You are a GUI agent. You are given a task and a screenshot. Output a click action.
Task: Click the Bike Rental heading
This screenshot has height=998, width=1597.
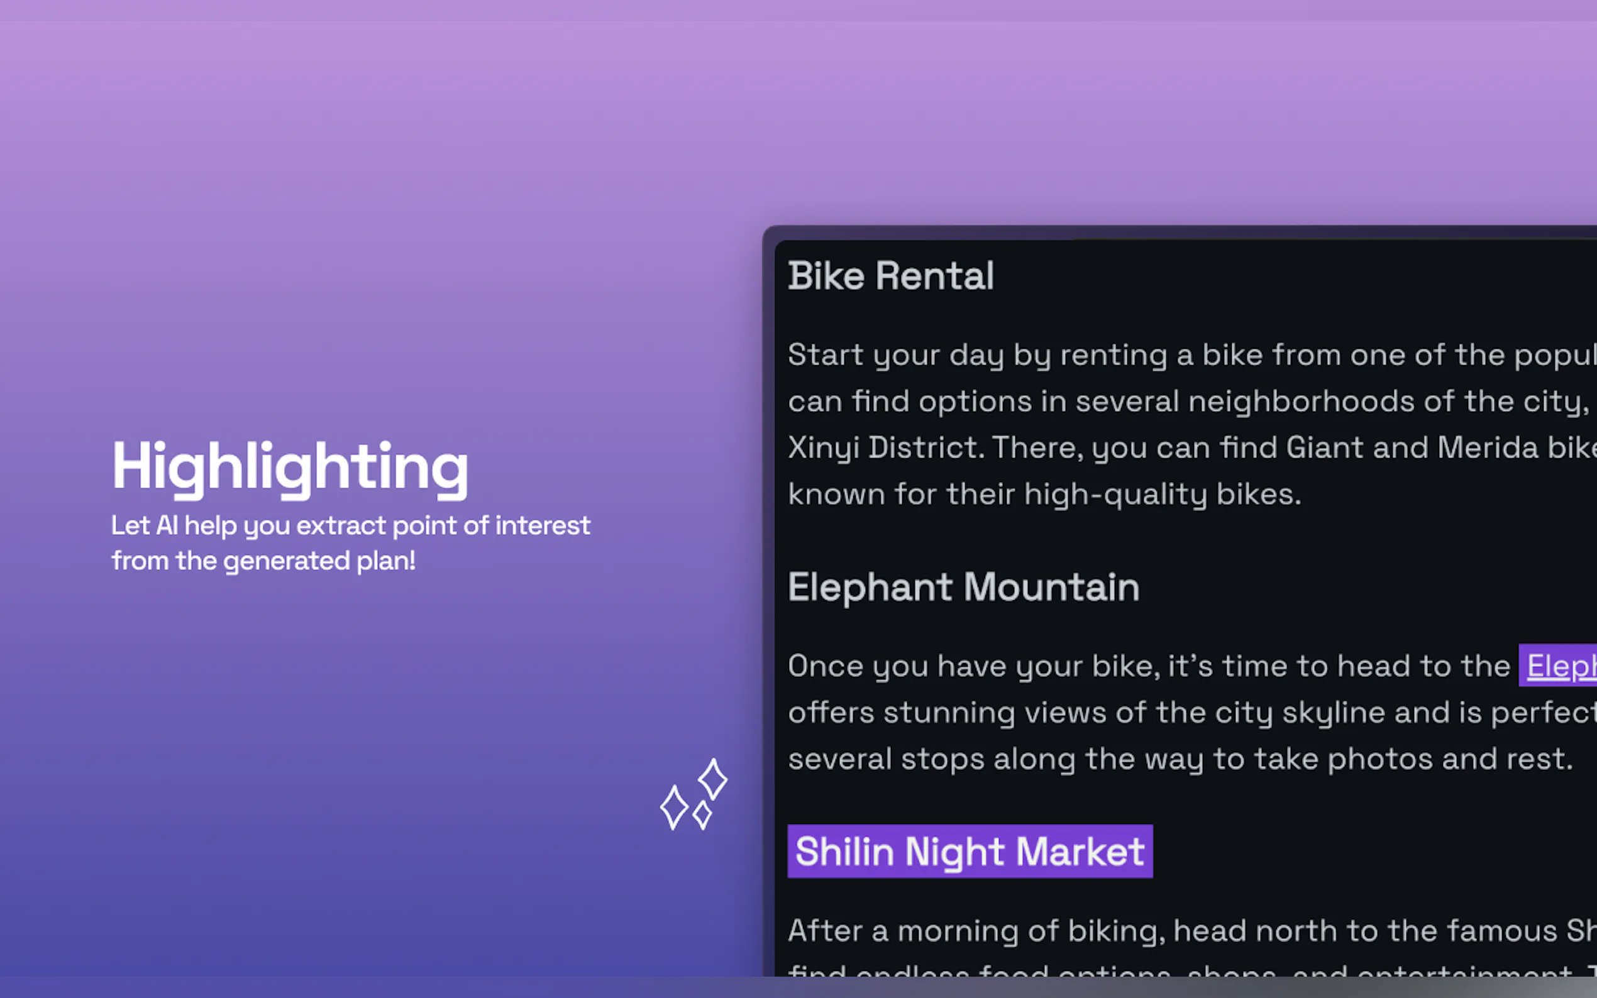(x=890, y=276)
